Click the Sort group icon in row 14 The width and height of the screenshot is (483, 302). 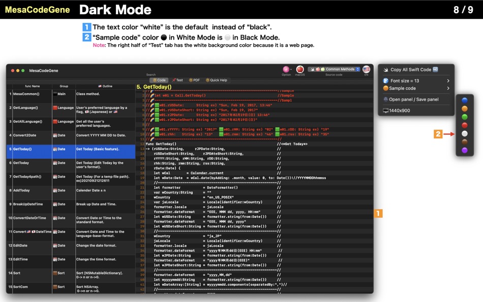(x=55, y=273)
